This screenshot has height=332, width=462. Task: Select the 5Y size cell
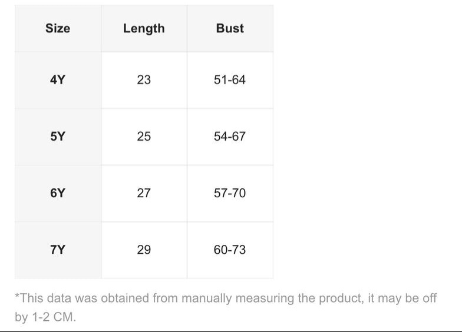(x=58, y=137)
